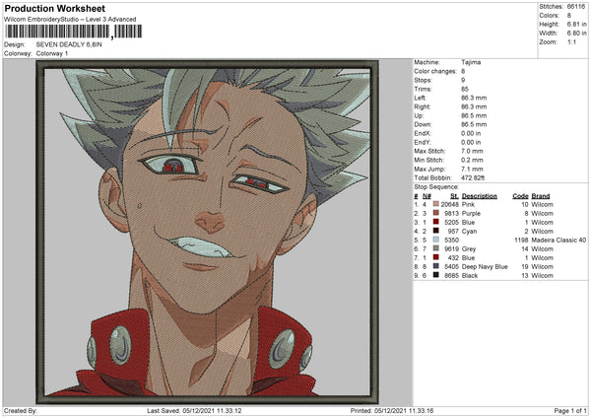Click the 'Left:' measurement label
This screenshot has width=591, height=418.
click(420, 98)
